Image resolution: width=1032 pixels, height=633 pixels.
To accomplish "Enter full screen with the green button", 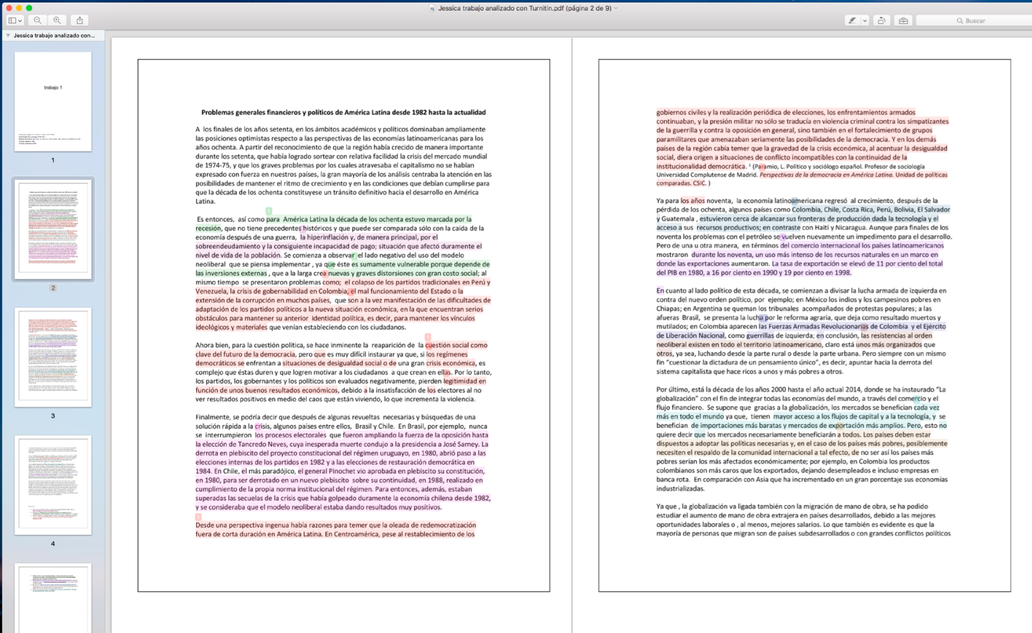I will (29, 8).
